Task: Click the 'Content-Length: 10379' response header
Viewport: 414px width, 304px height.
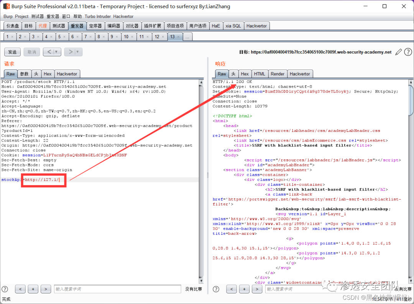Action: tap(240, 106)
